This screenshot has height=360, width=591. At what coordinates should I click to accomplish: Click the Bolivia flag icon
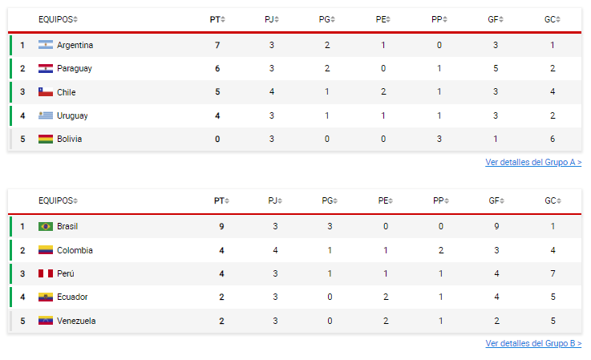pos(46,140)
